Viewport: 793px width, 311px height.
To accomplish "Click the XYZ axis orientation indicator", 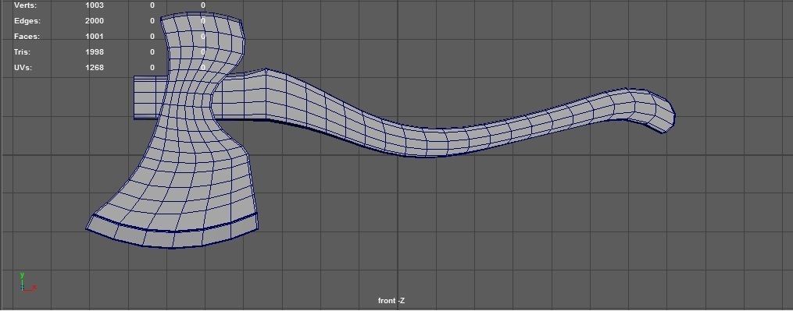I will coord(27,282).
